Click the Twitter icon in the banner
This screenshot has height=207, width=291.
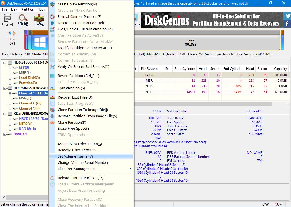288,16
